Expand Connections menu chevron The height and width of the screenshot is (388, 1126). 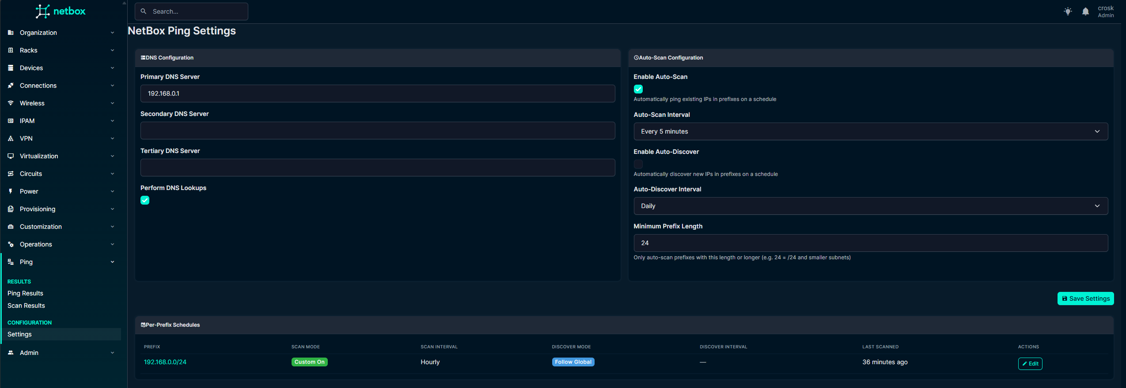click(x=112, y=86)
